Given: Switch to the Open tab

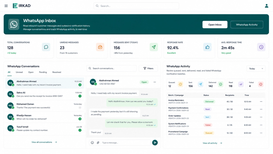Looking at the screenshot, I should (x=31, y=72).
